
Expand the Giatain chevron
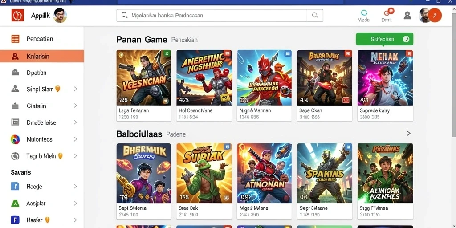(75, 106)
